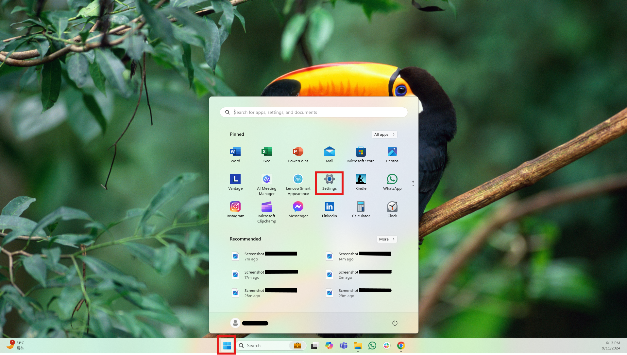This screenshot has width=627, height=355.
Task: Open Word from pinned apps
Action: [235, 154]
